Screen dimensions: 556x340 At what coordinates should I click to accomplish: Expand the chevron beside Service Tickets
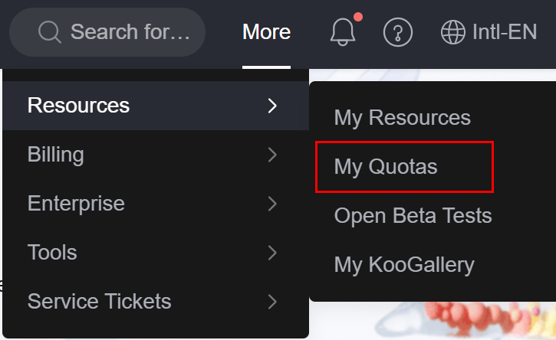(272, 302)
